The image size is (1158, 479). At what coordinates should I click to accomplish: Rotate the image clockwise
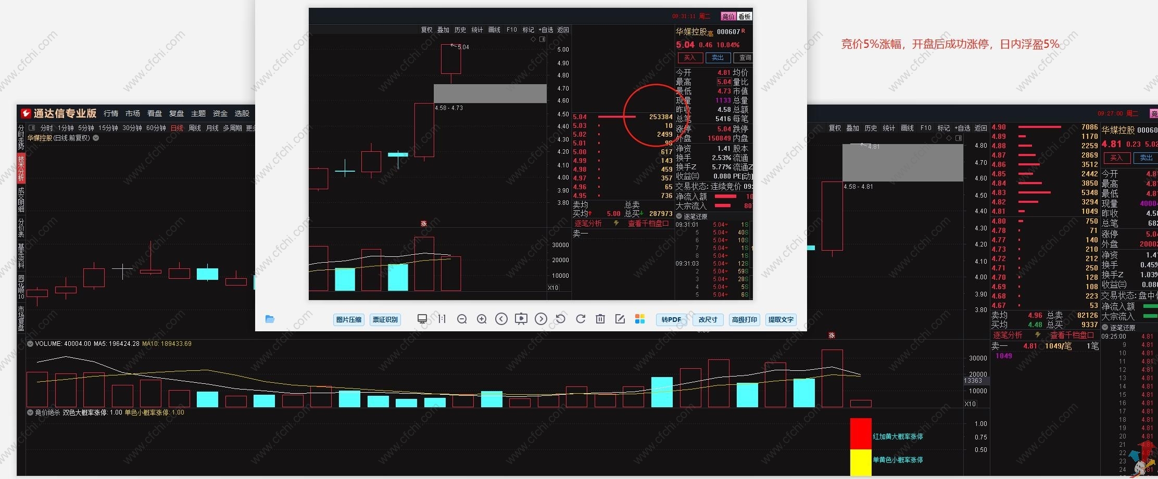click(x=581, y=319)
